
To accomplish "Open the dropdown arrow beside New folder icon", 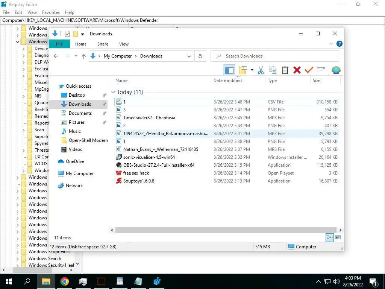I will coord(252,70).
